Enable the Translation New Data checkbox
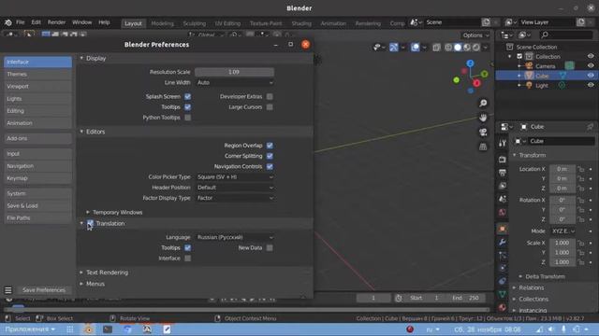This screenshot has height=336, width=599. click(x=270, y=248)
